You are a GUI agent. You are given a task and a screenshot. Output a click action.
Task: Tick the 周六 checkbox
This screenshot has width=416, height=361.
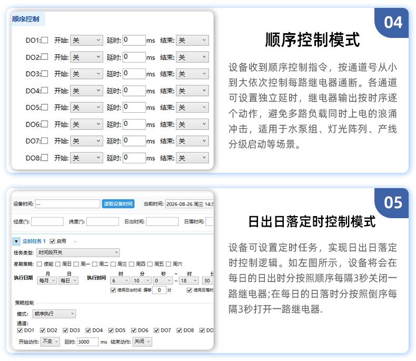(x=168, y=264)
